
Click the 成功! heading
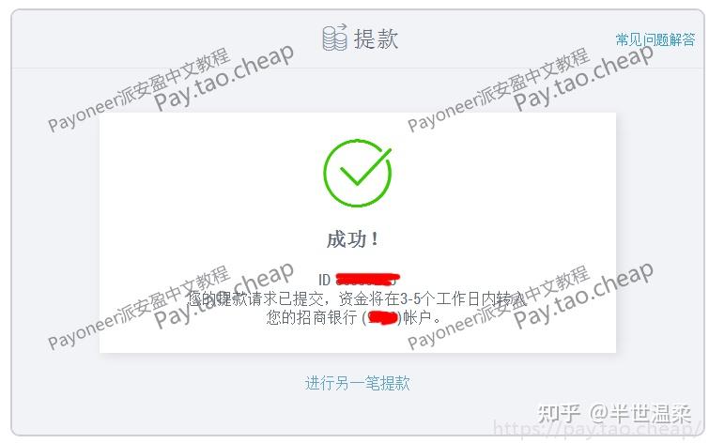(352, 239)
